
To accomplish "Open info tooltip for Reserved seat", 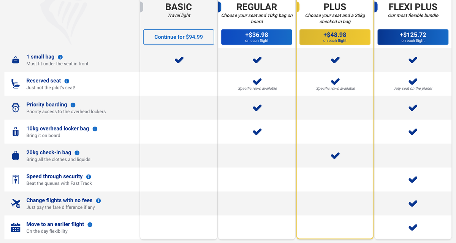I will tap(67, 80).
